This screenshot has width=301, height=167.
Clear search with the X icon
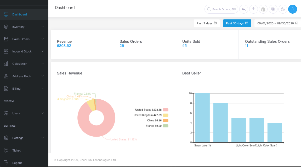[x=235, y=9]
